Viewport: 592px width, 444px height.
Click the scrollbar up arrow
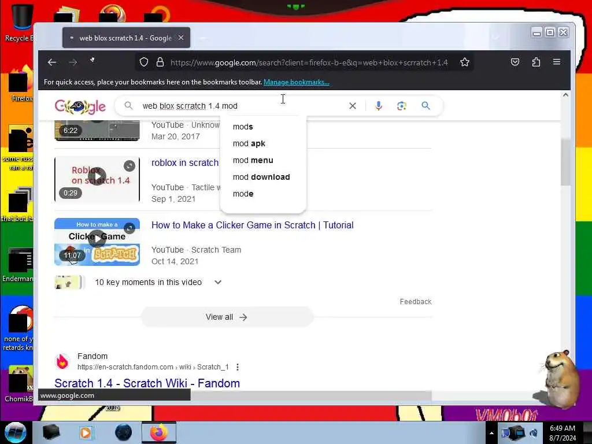click(565, 95)
